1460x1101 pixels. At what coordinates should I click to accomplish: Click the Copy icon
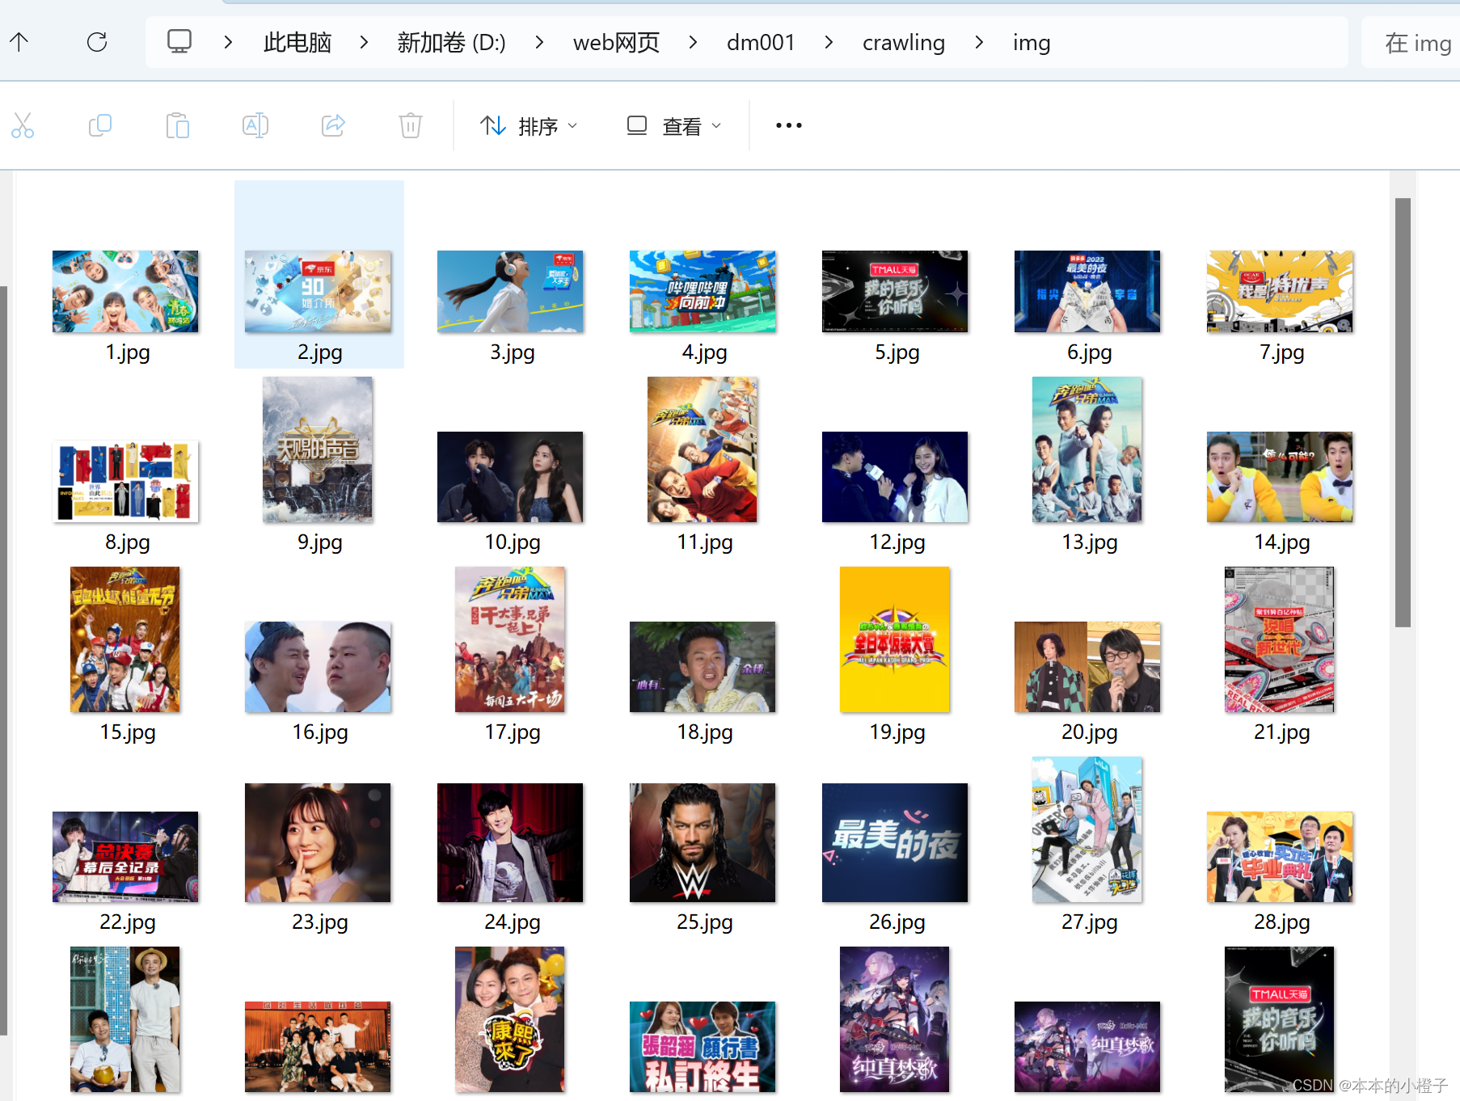pyautogui.click(x=100, y=125)
